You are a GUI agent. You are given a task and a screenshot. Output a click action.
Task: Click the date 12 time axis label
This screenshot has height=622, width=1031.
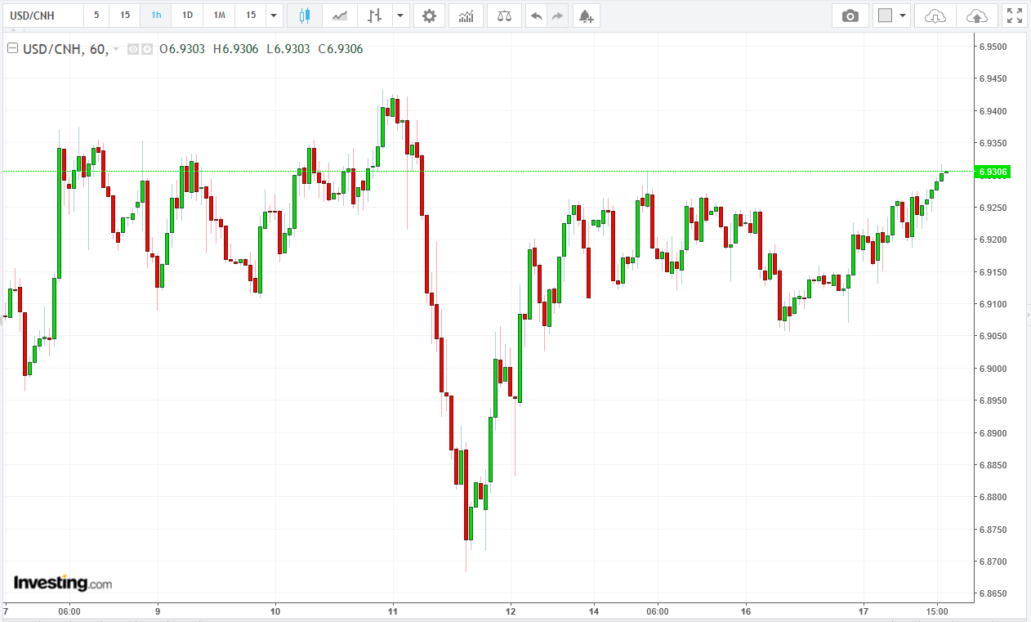[x=511, y=611]
